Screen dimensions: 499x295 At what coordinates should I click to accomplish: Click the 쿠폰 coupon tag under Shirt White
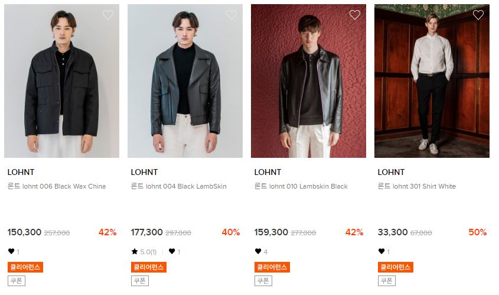tap(387, 281)
